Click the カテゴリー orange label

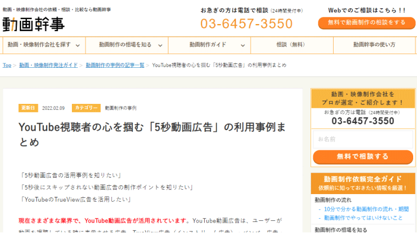(86, 108)
